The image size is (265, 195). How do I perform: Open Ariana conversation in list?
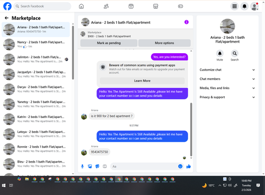coord(36,29)
